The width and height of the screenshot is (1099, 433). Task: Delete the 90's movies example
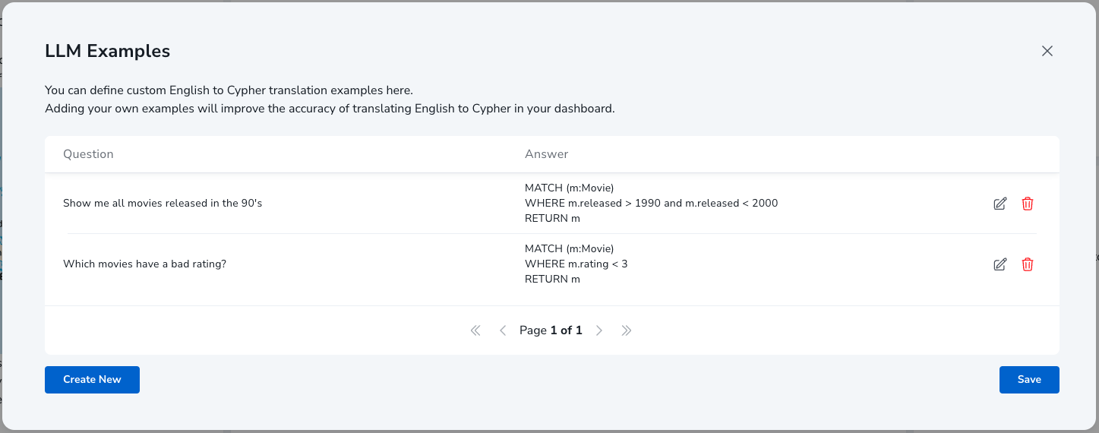tap(1028, 204)
